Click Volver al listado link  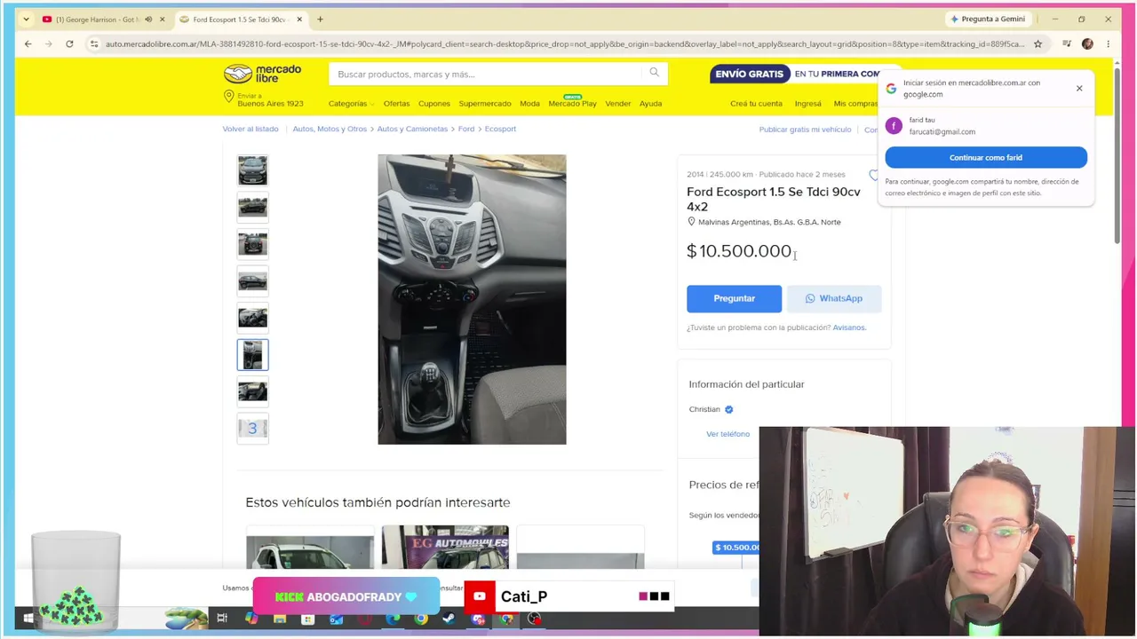point(250,129)
